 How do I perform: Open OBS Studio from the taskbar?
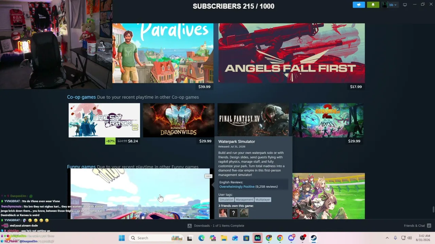coord(302,238)
